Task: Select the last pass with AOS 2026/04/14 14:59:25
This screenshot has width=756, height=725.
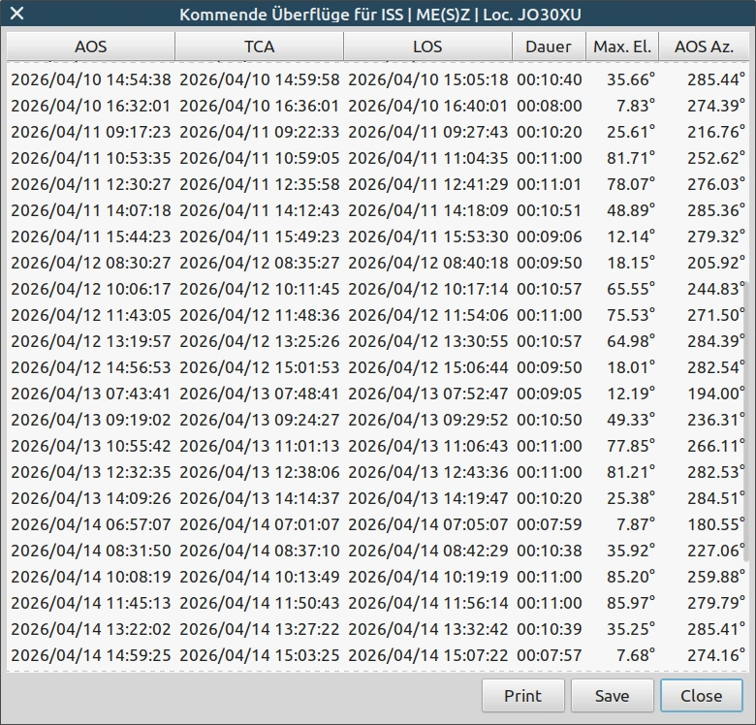Action: pos(90,655)
